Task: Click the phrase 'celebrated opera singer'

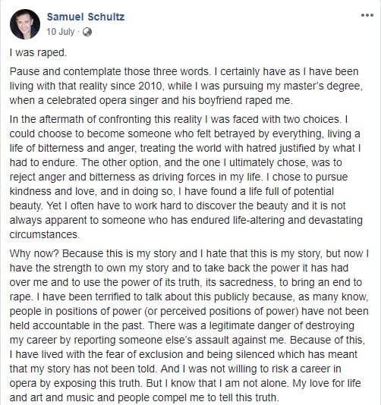Action: point(102,100)
